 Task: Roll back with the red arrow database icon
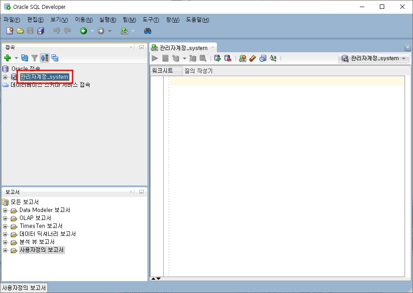tap(228, 58)
